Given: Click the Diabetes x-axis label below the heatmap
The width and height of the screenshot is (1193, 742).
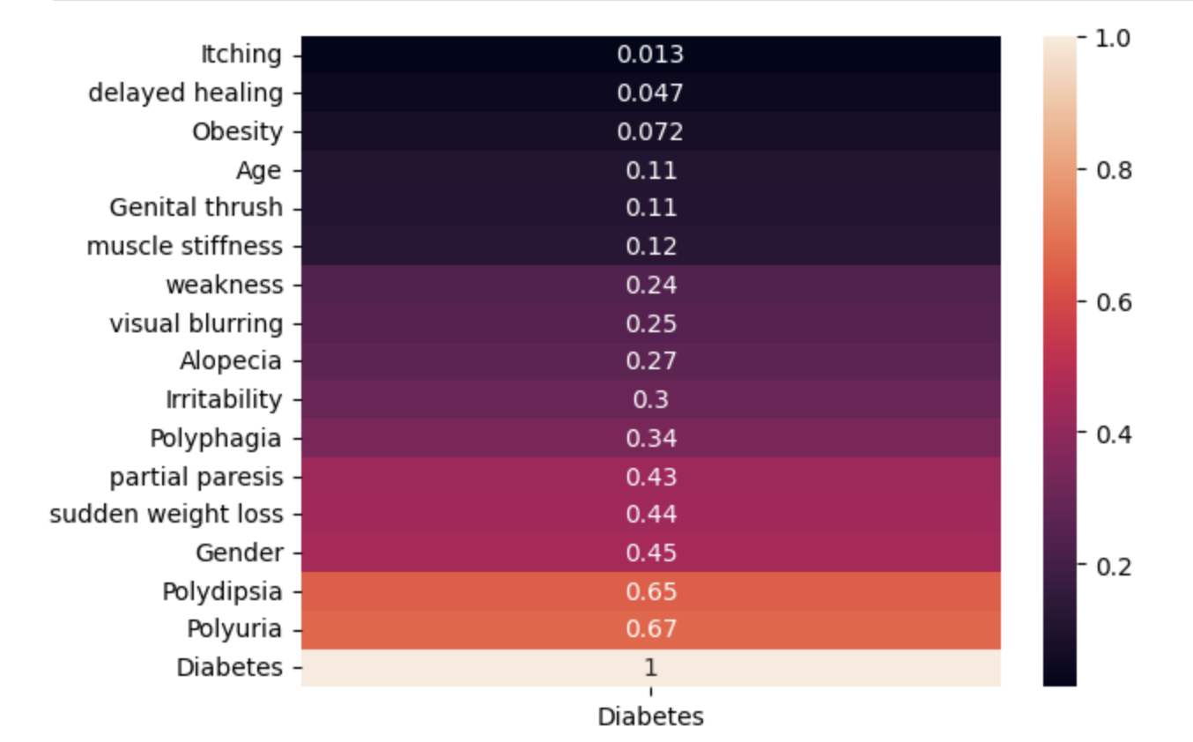Looking at the screenshot, I should (650, 717).
